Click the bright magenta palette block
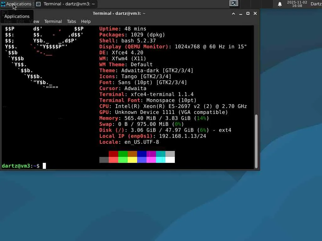This screenshot has height=241, width=322. click(151, 160)
